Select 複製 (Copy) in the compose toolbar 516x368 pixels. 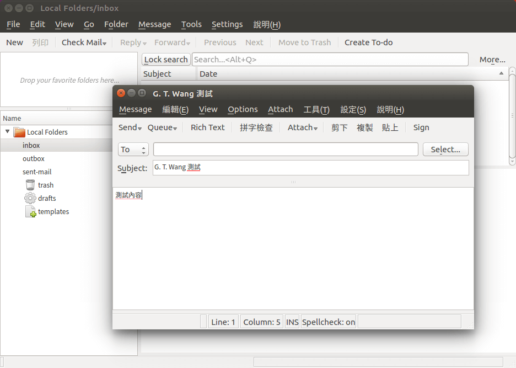(x=364, y=127)
